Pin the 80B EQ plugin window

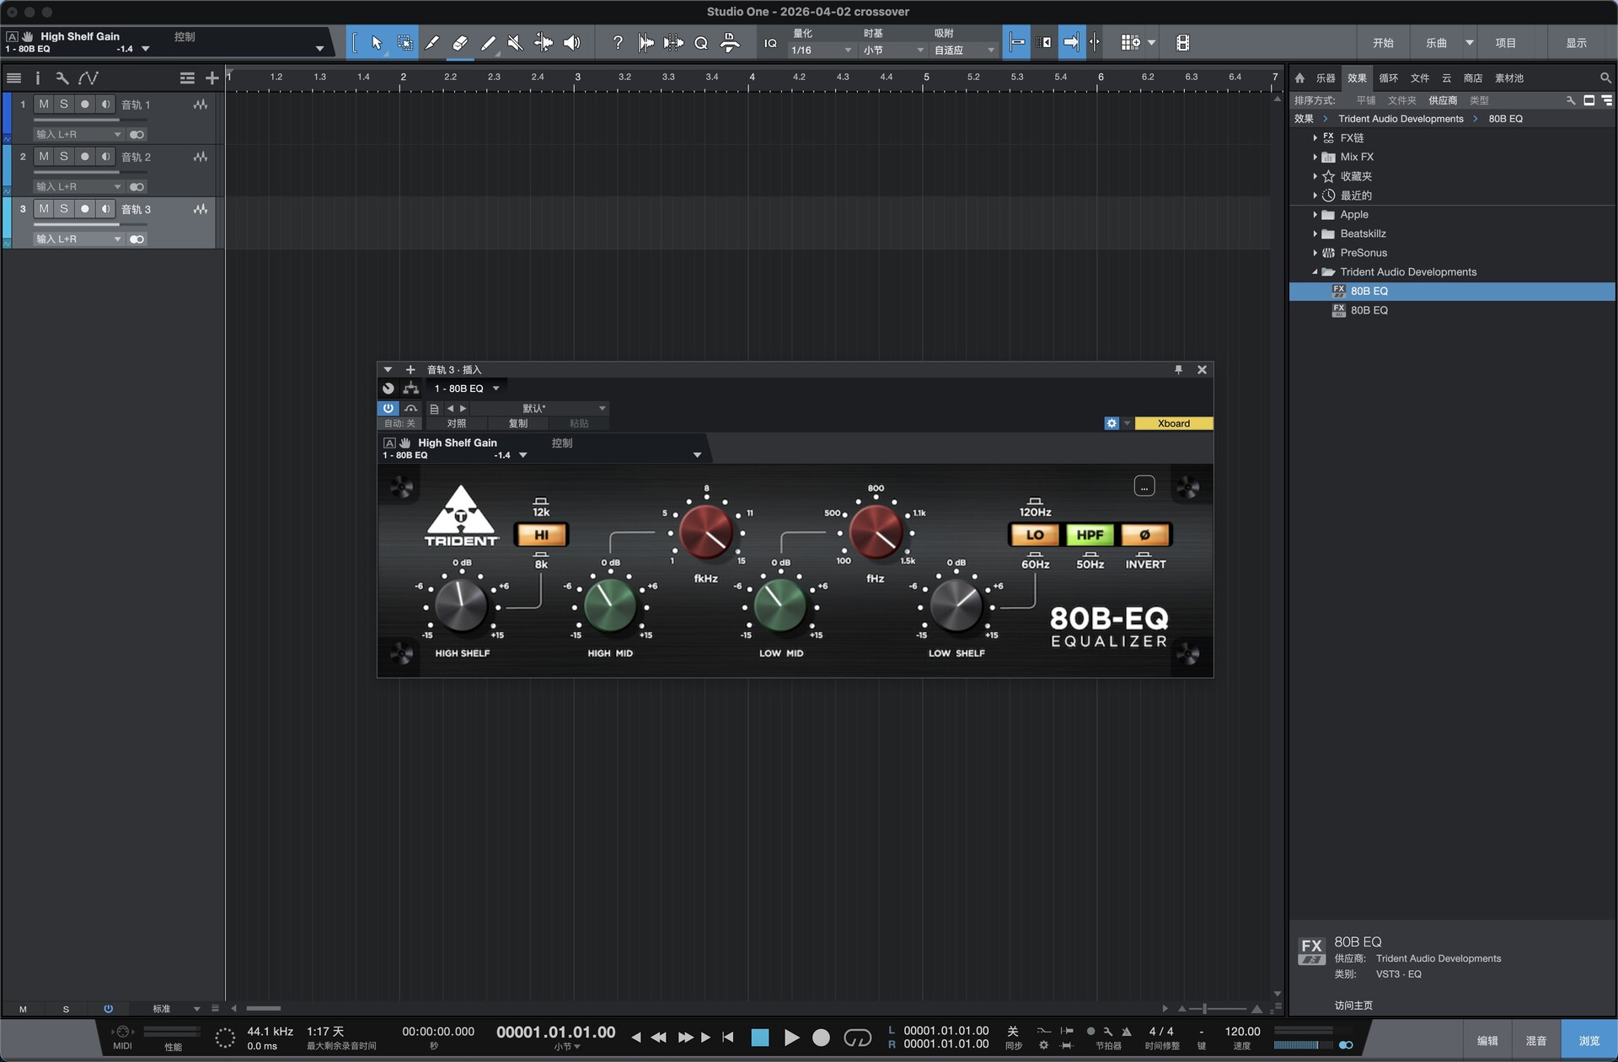click(x=1178, y=370)
